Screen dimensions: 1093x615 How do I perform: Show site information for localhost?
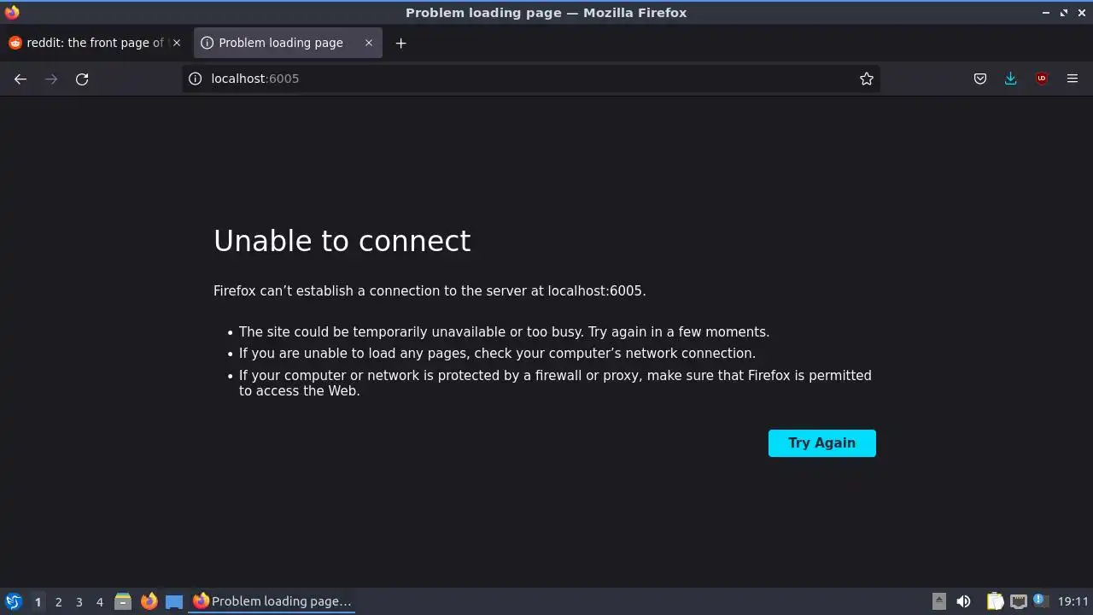click(x=195, y=79)
